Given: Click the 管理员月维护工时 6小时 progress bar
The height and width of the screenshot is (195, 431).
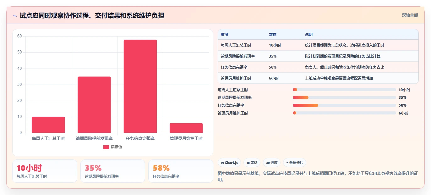Looking at the screenshot, I should [344, 113].
